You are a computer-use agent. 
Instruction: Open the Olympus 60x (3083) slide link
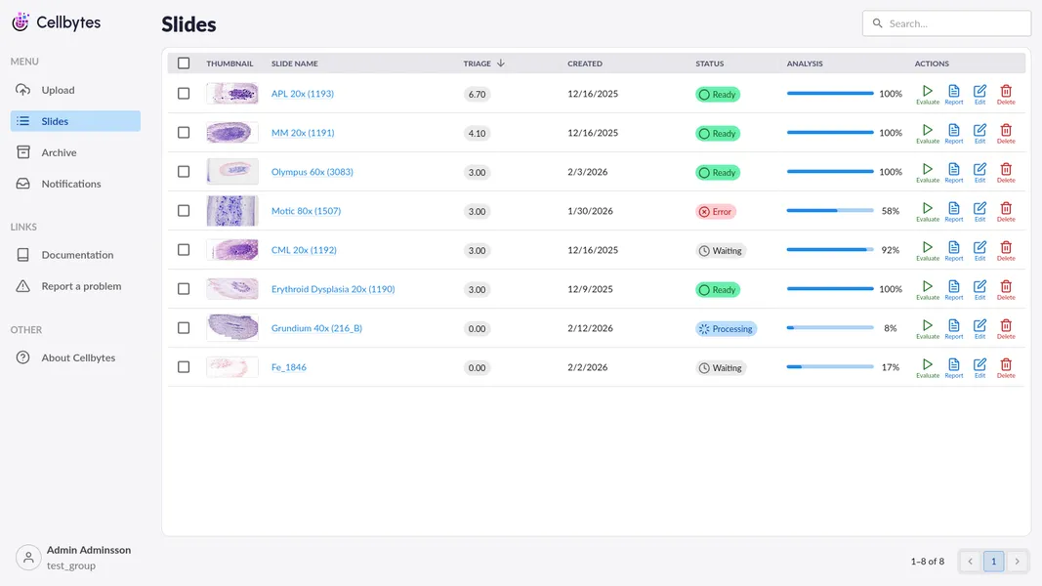[x=312, y=172]
